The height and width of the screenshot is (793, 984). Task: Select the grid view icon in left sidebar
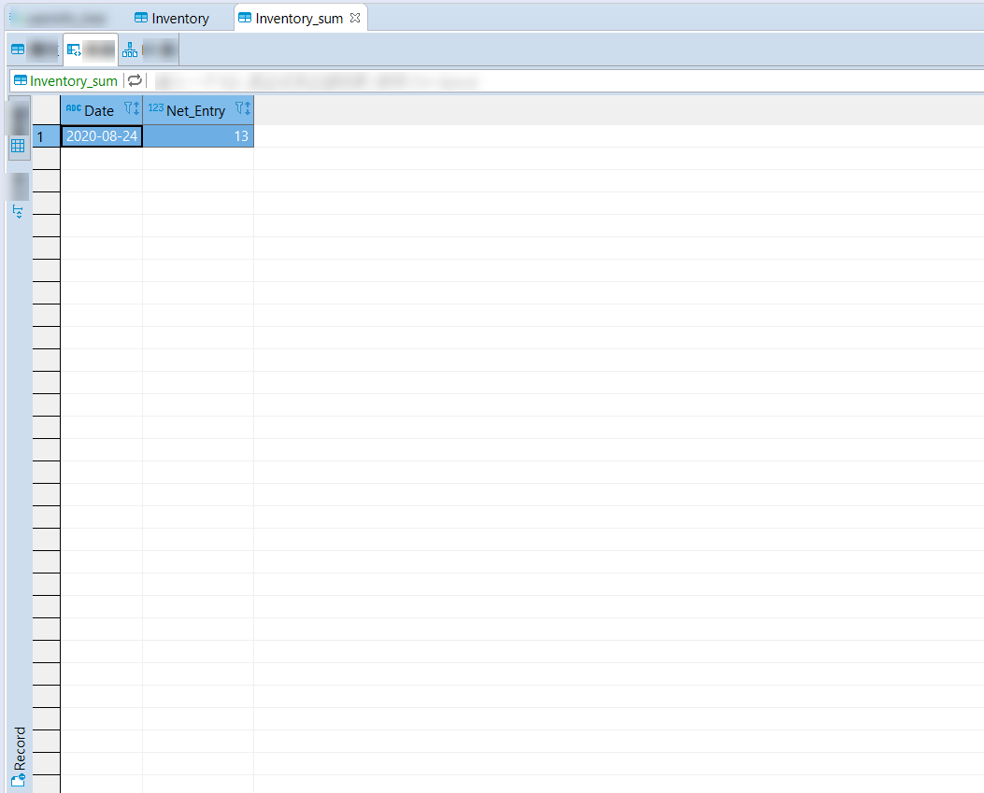[18, 146]
